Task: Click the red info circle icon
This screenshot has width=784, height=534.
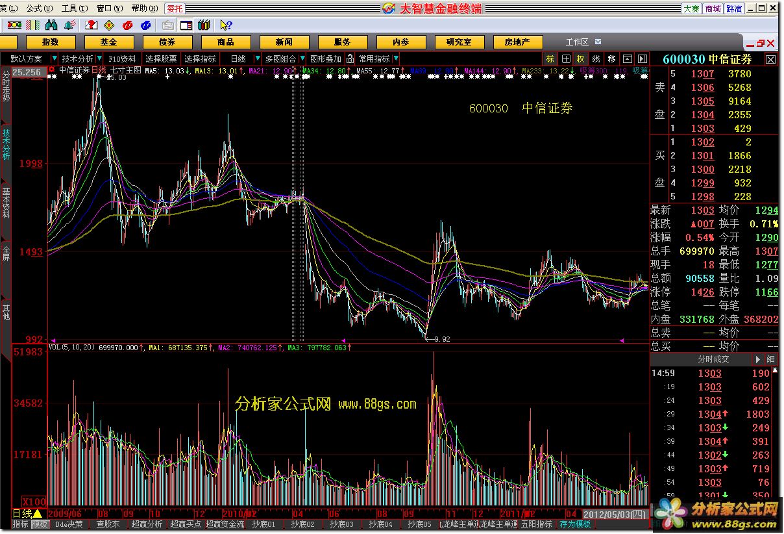Action: click(127, 25)
